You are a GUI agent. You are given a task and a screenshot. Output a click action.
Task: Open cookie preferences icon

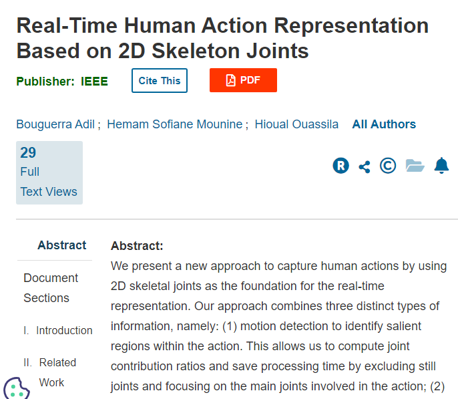tap(16, 388)
